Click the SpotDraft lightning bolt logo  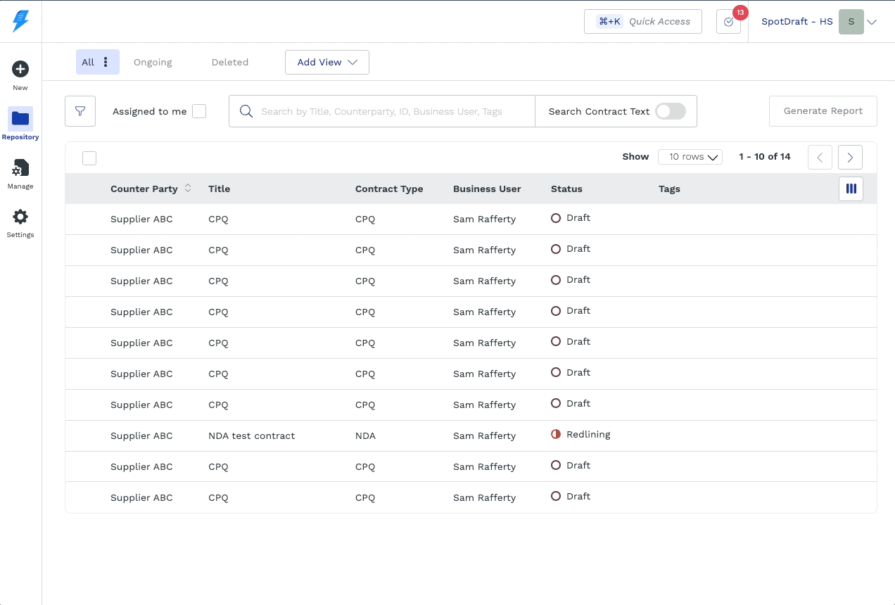click(20, 21)
